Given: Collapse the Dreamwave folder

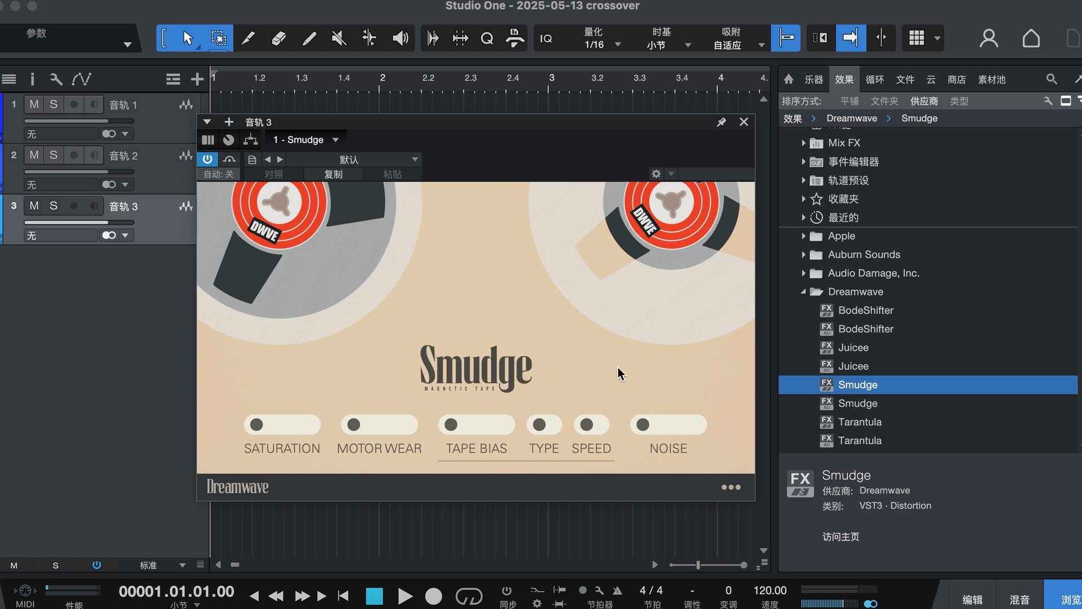Looking at the screenshot, I should tap(803, 292).
